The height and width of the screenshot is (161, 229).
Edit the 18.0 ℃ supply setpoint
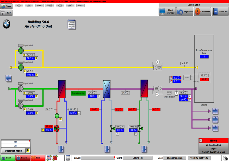click(x=183, y=96)
